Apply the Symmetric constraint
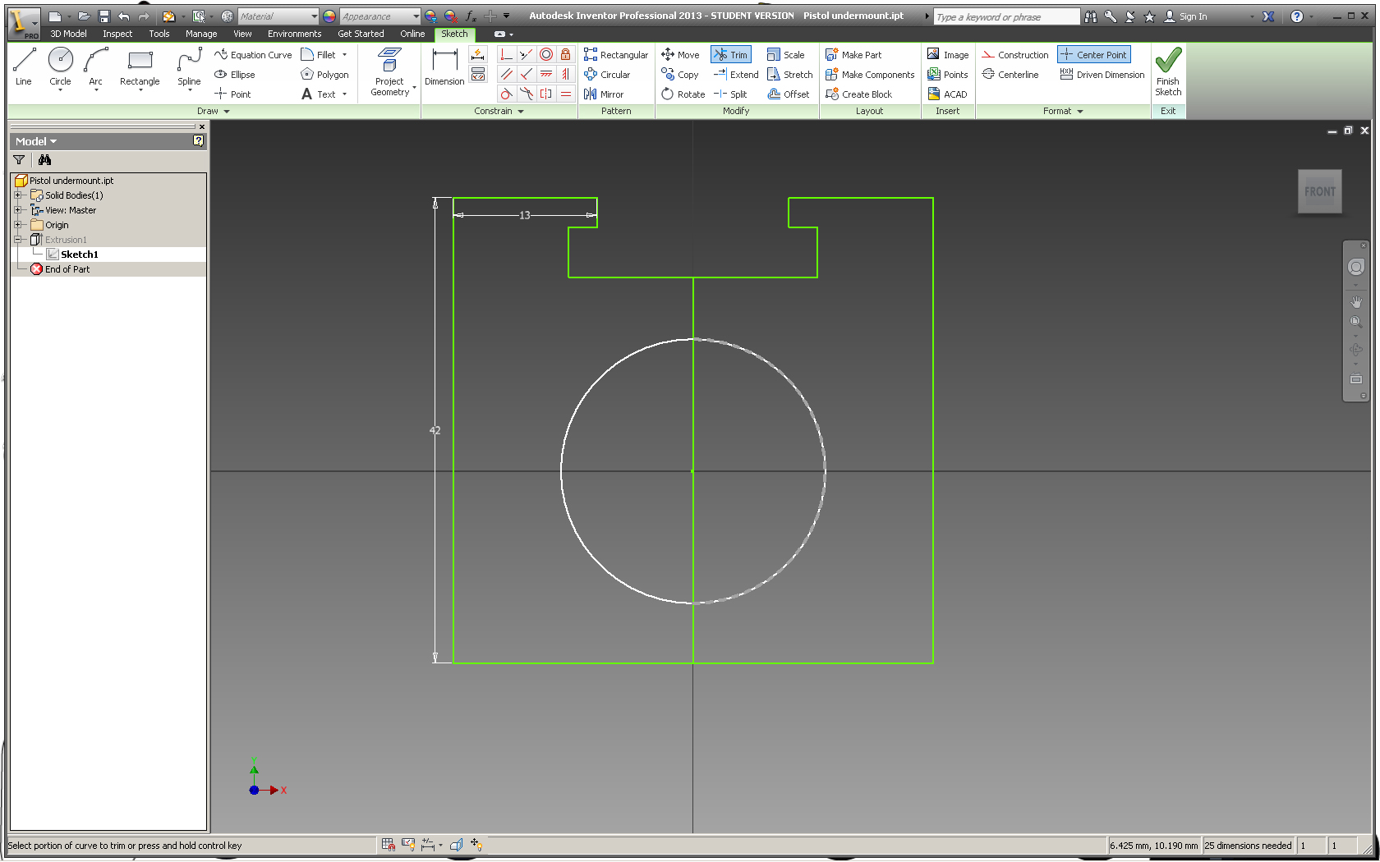Image resolution: width=1380 pixels, height=862 pixels. [546, 94]
